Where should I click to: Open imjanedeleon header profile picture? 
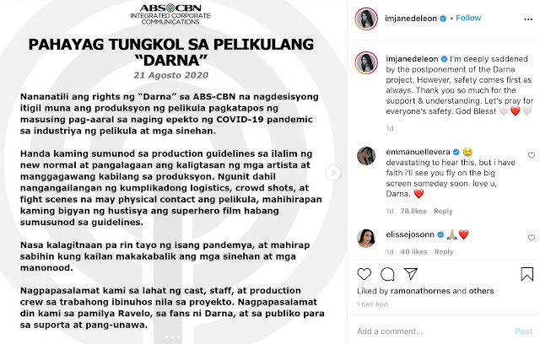(x=366, y=19)
